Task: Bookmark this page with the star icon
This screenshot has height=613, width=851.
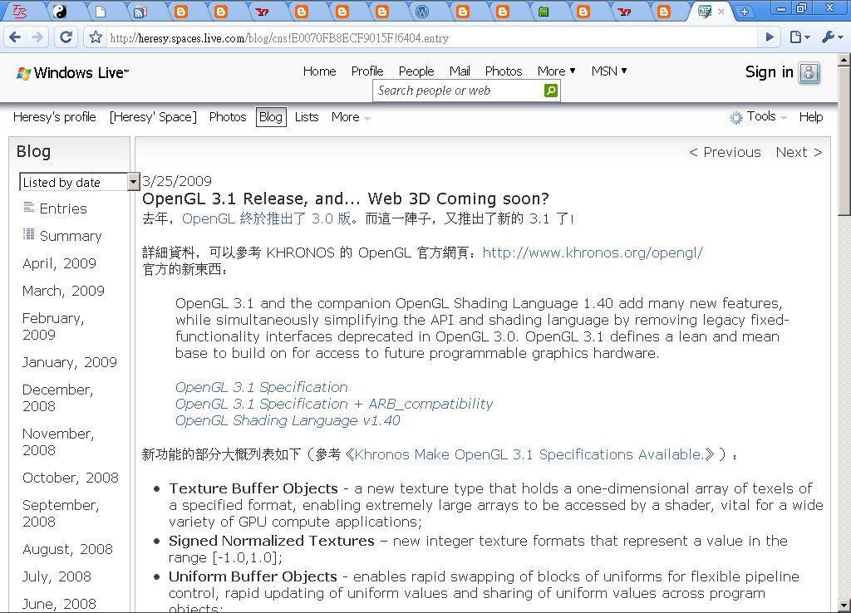Action: [96, 37]
